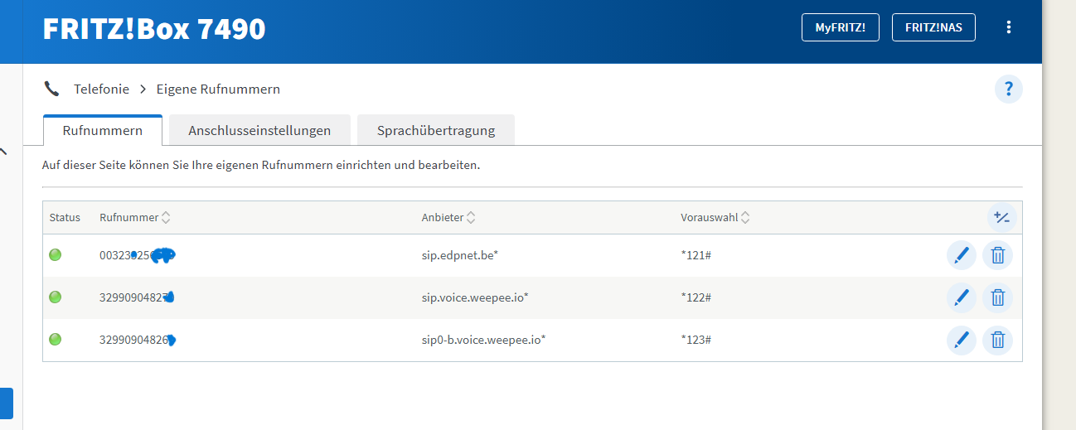Delete the sip.voice.weepee.io number entry
The width and height of the screenshot is (1076, 430).
point(998,297)
